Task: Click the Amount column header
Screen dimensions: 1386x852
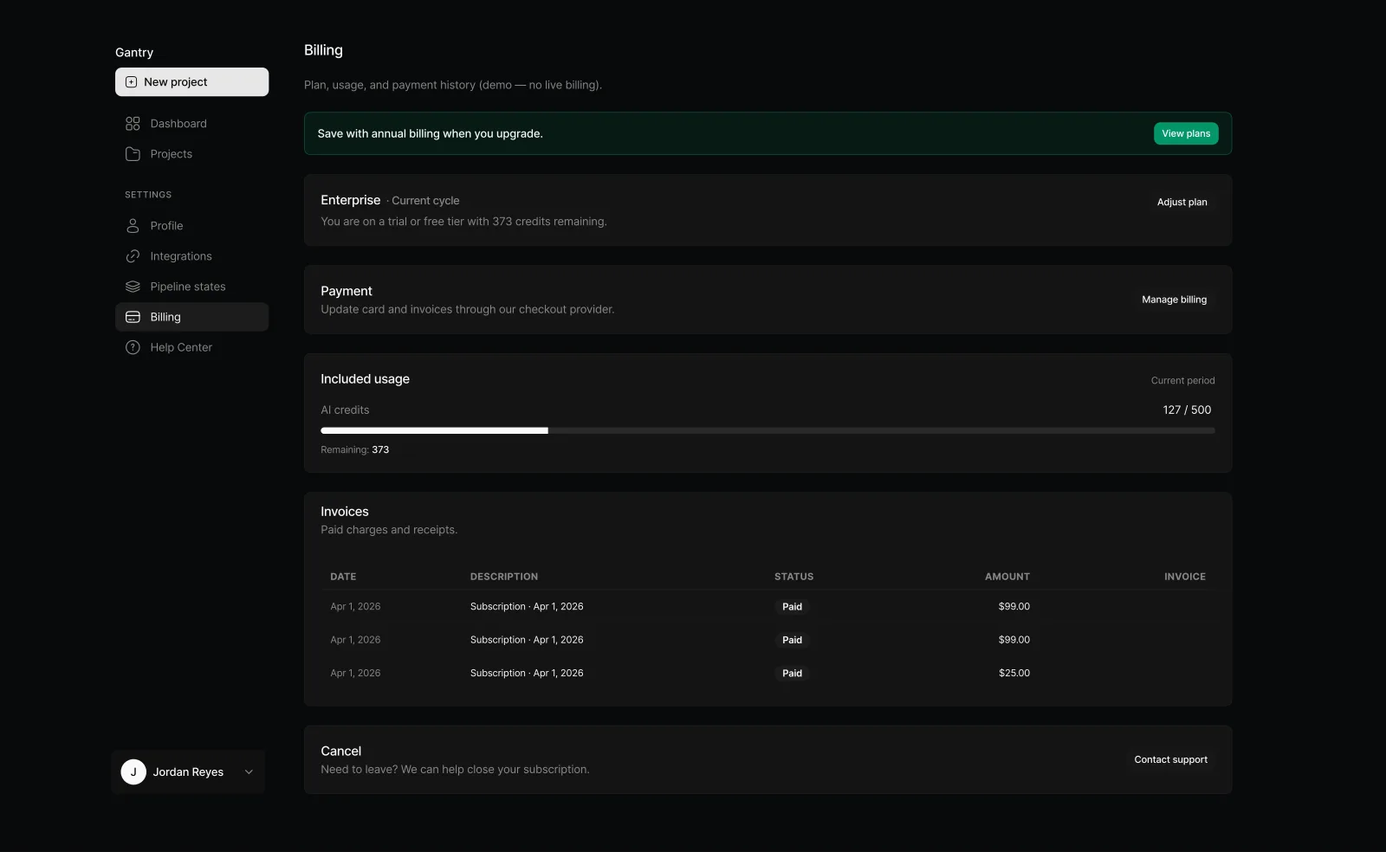Action: tap(1007, 577)
